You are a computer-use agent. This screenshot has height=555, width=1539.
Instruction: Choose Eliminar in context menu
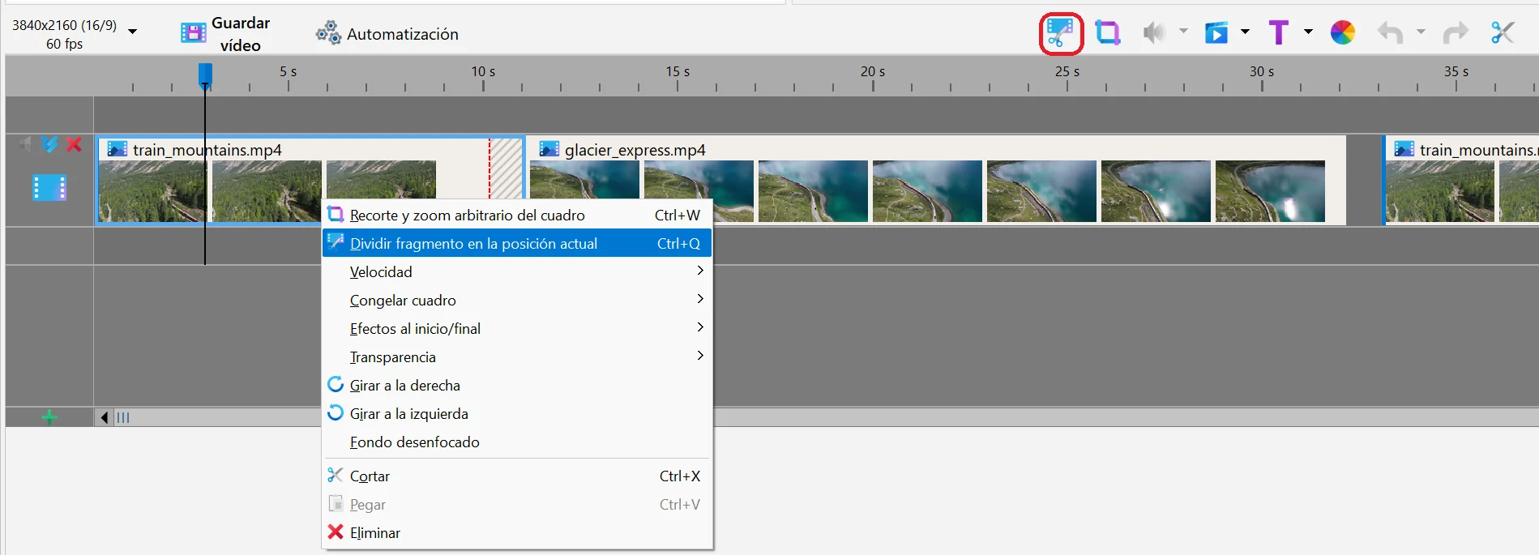tap(517, 532)
